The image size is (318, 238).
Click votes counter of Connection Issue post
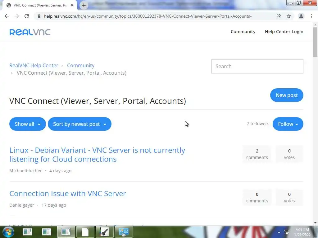(289, 197)
